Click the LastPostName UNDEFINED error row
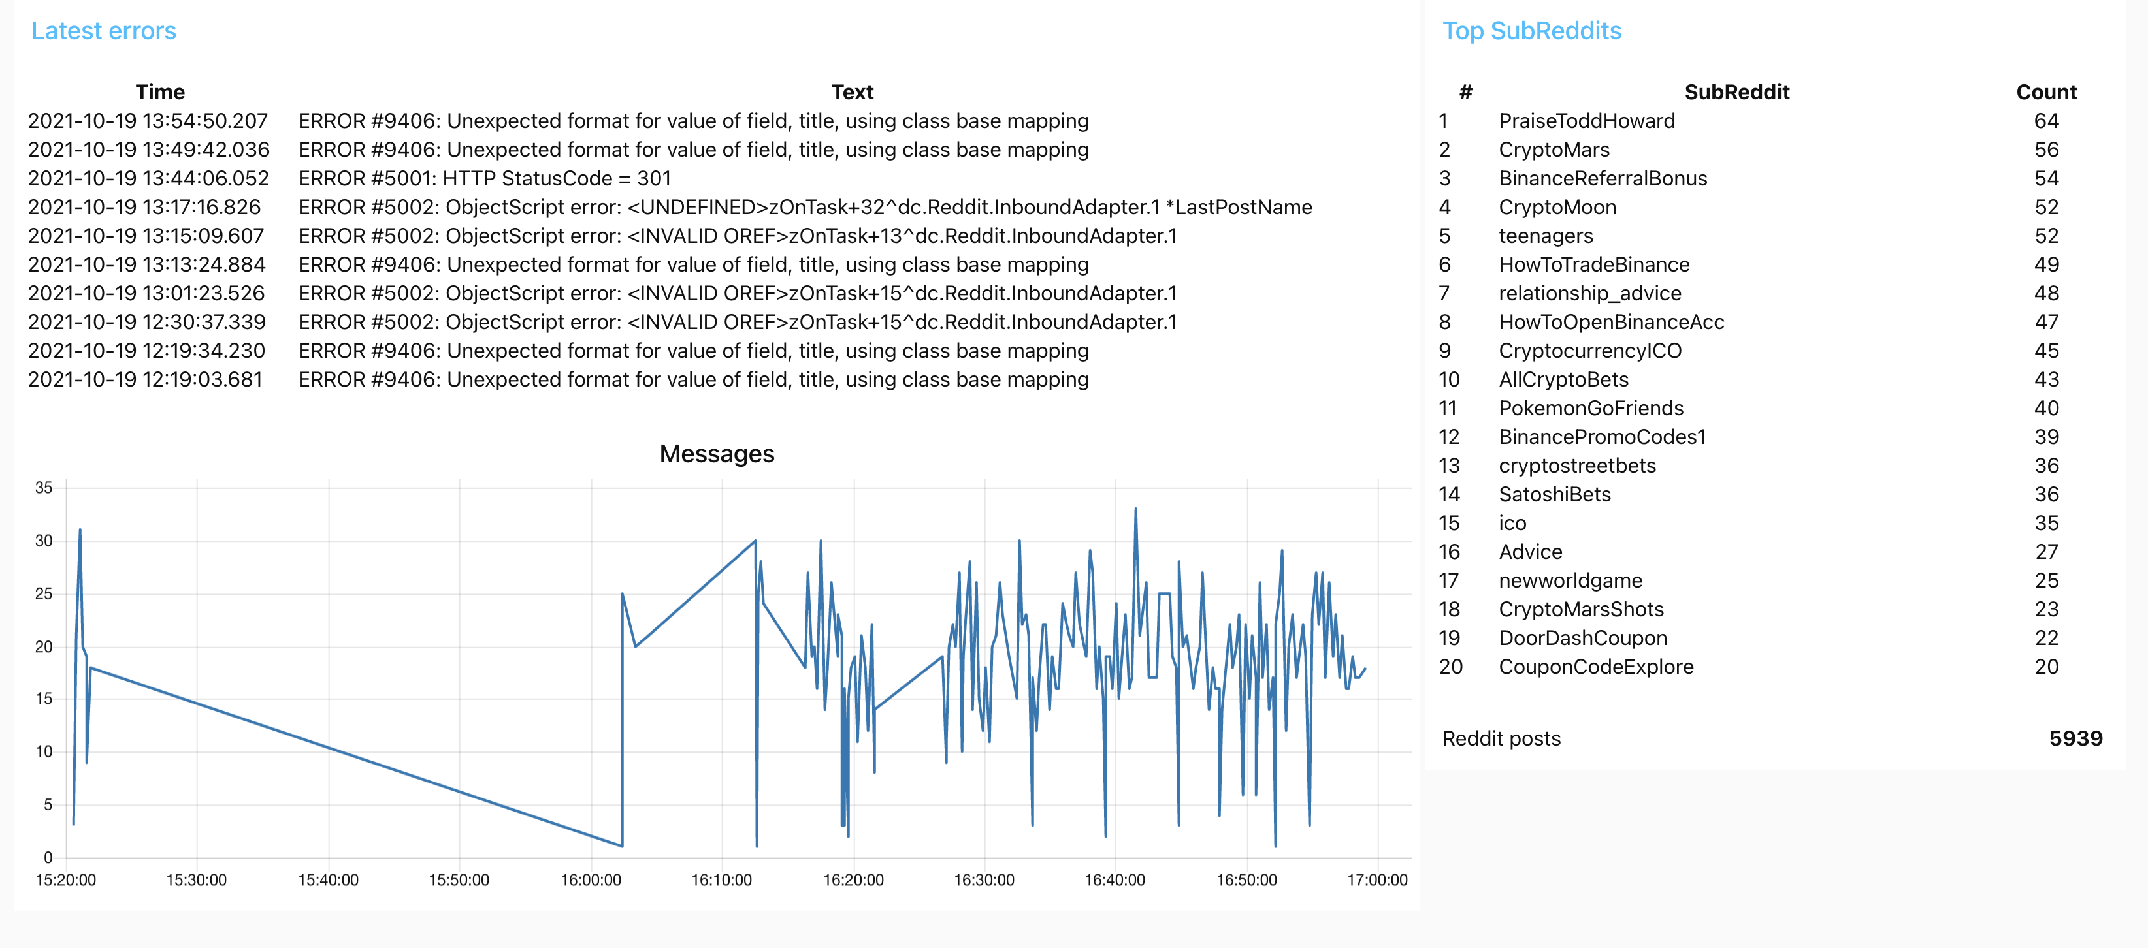 (x=805, y=208)
